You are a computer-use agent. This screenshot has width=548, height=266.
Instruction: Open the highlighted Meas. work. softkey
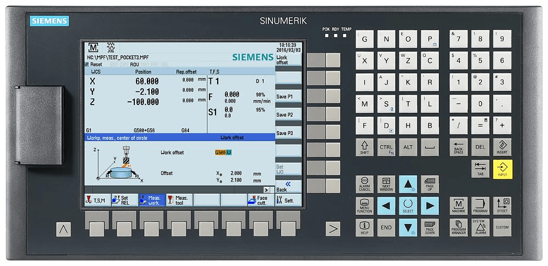(x=152, y=200)
